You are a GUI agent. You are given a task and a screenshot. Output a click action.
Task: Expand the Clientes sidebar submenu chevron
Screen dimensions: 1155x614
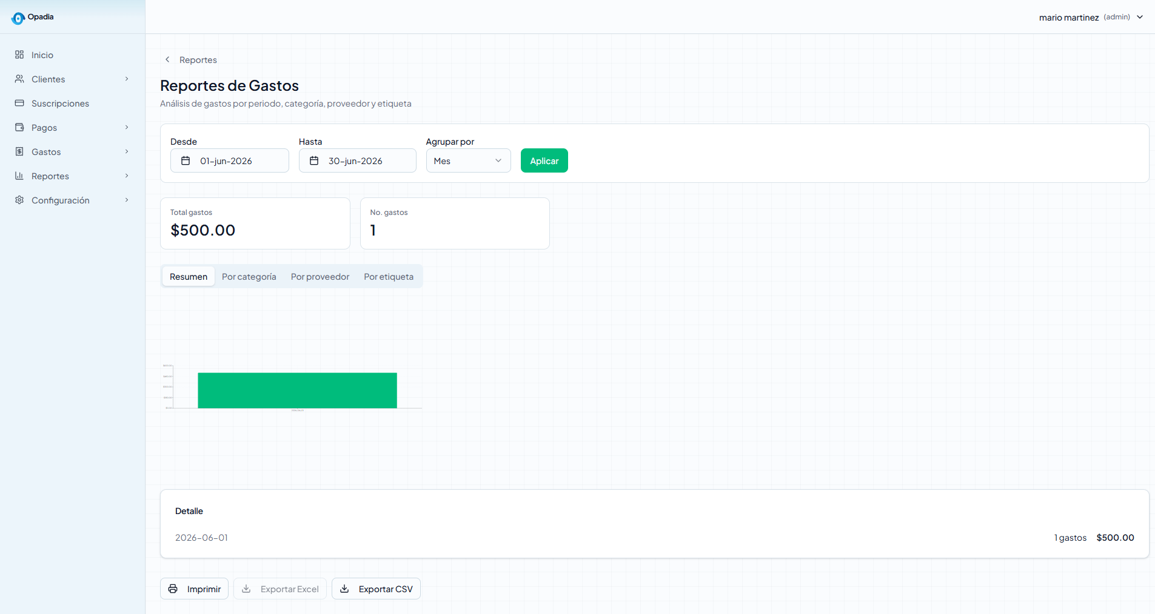click(127, 79)
